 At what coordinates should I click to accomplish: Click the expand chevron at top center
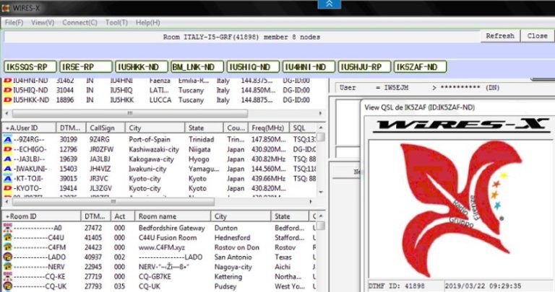[x=330, y=4]
